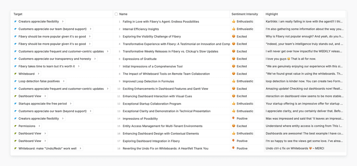This screenshot has height=166, width=357.
Task: Open "Falling in Love with Fibery's Agent" entry
Action: pos(161,22)
